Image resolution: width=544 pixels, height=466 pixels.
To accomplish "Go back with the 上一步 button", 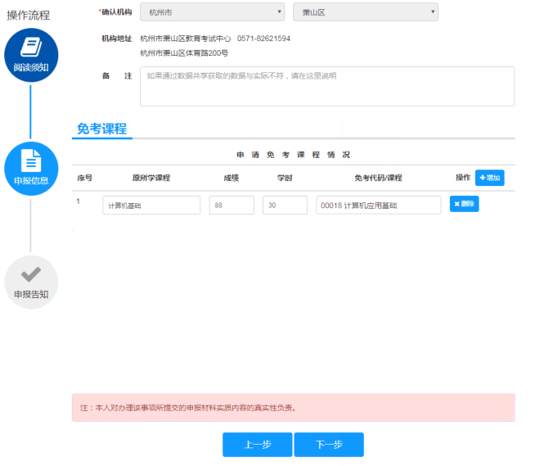I will pyautogui.click(x=257, y=445).
